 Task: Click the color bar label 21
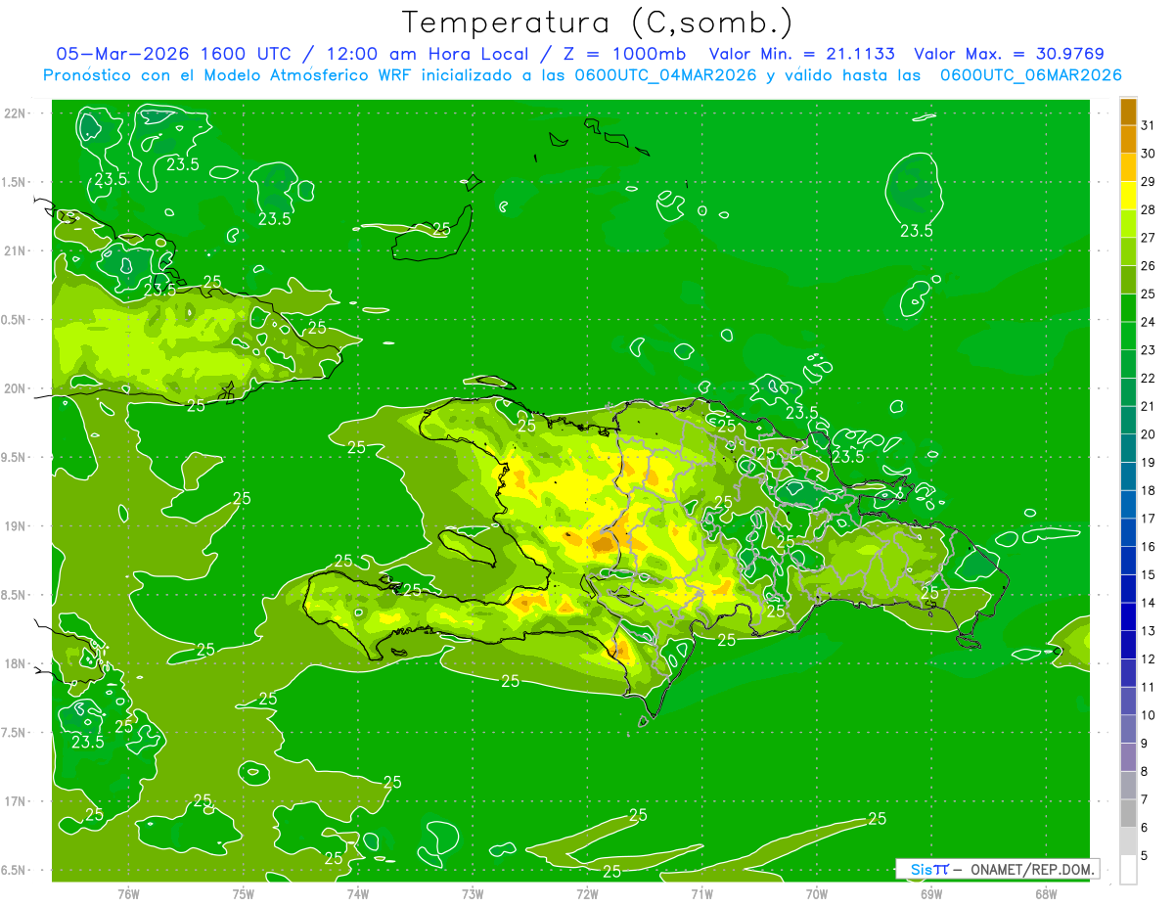pyautogui.click(x=1148, y=406)
